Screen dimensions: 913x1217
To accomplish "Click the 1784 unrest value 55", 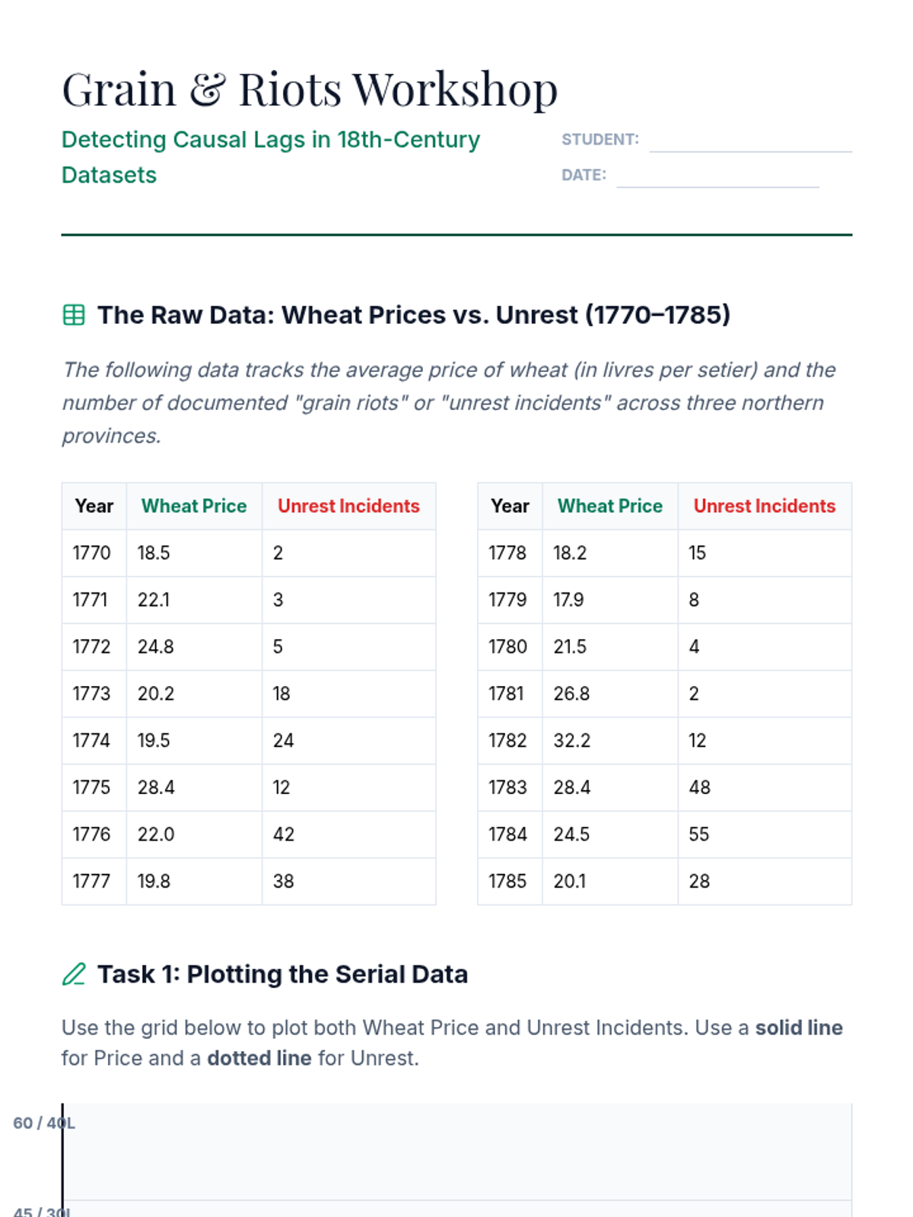I will [x=699, y=834].
